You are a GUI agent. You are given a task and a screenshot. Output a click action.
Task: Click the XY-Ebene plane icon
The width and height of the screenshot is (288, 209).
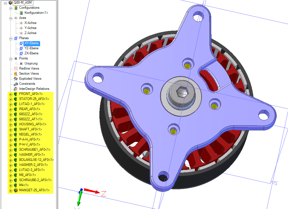(x=21, y=43)
